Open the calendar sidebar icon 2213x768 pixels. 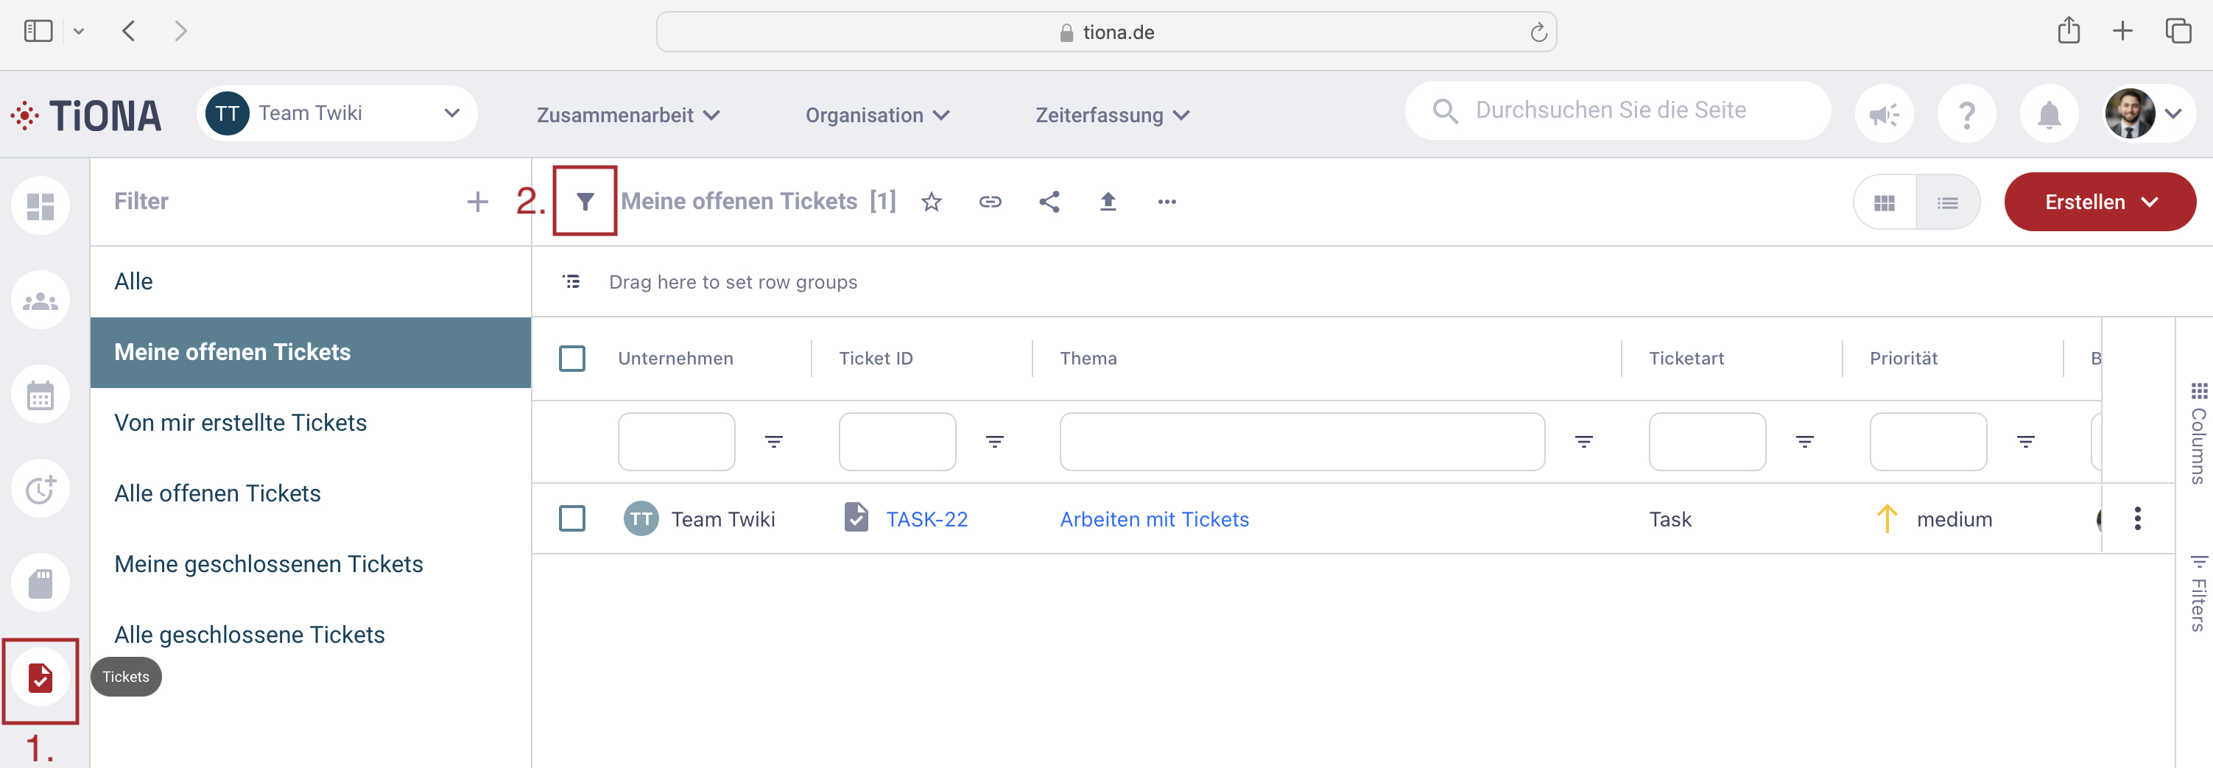click(x=41, y=395)
